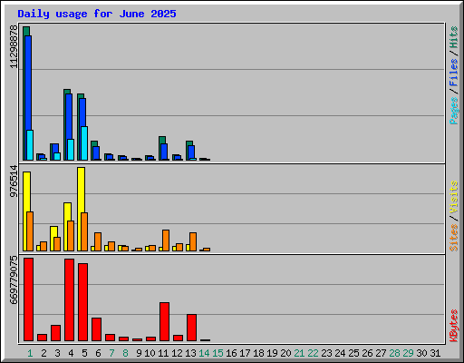Click day 15 on the x-axis

(x=217, y=353)
